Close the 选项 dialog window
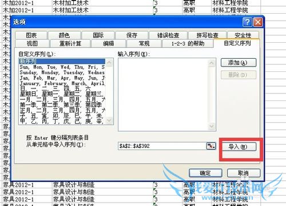This screenshot has width=286, height=206. click(258, 22)
